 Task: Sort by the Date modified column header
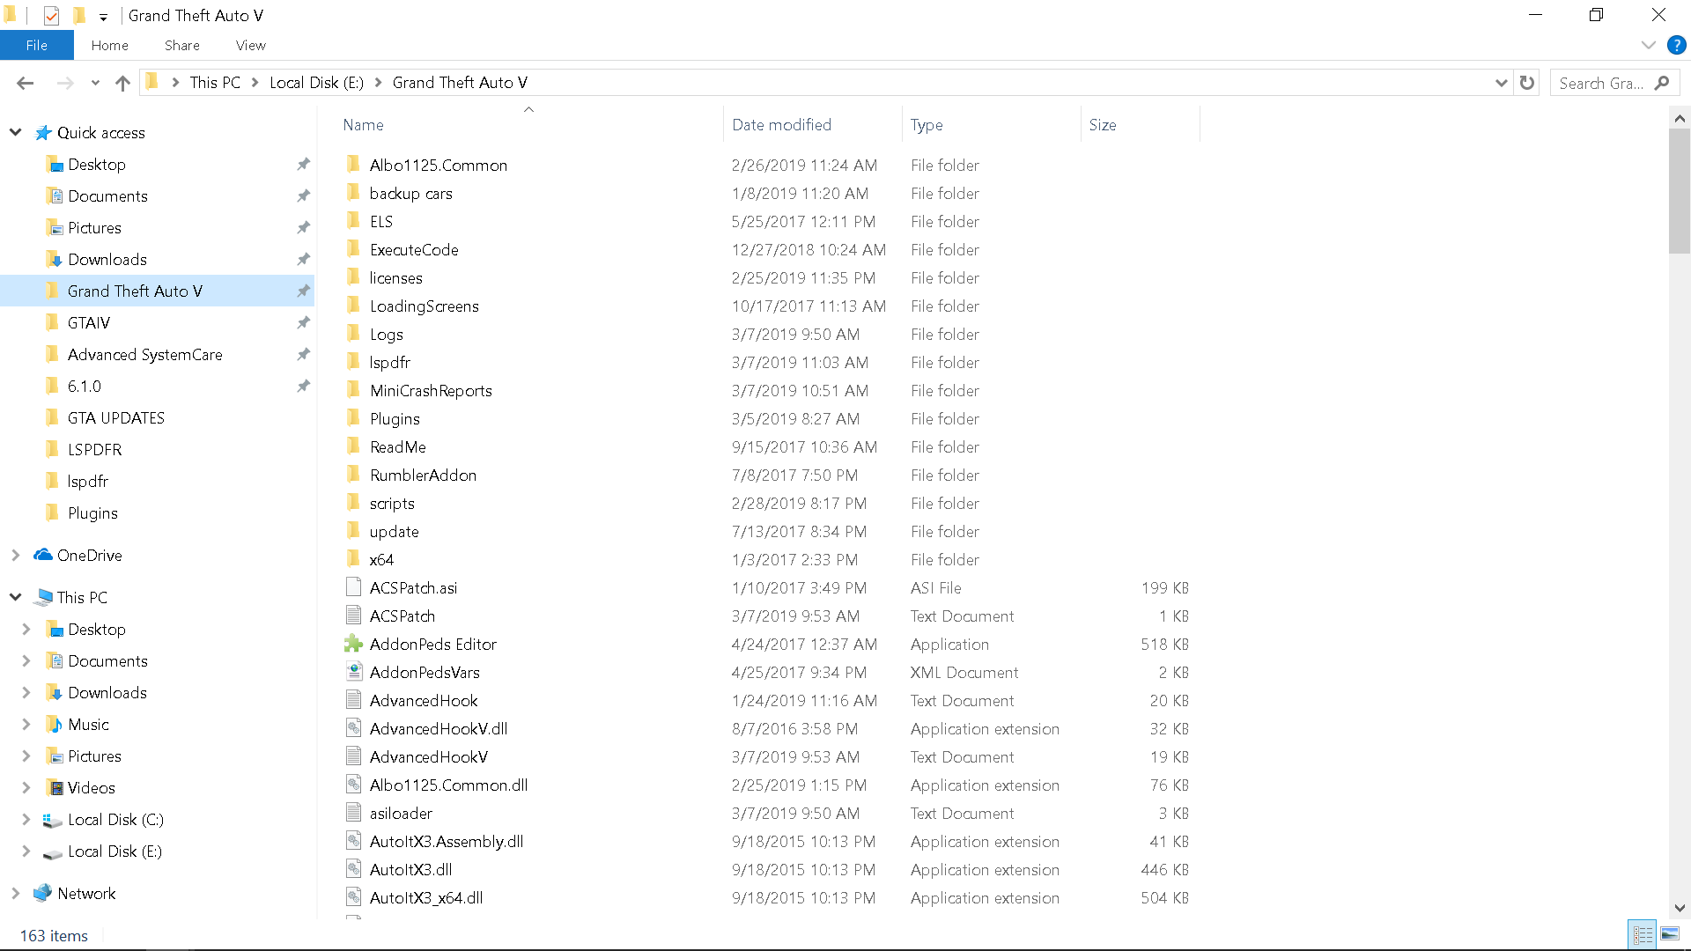coord(781,125)
